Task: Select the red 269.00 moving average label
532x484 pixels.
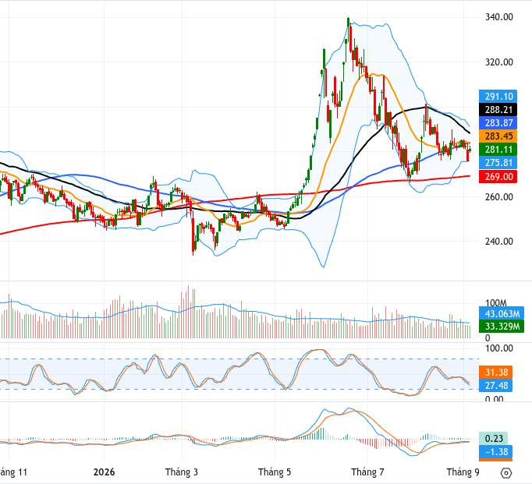Action: (x=498, y=177)
